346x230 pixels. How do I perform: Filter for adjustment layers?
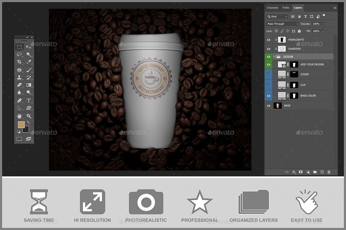point(299,17)
